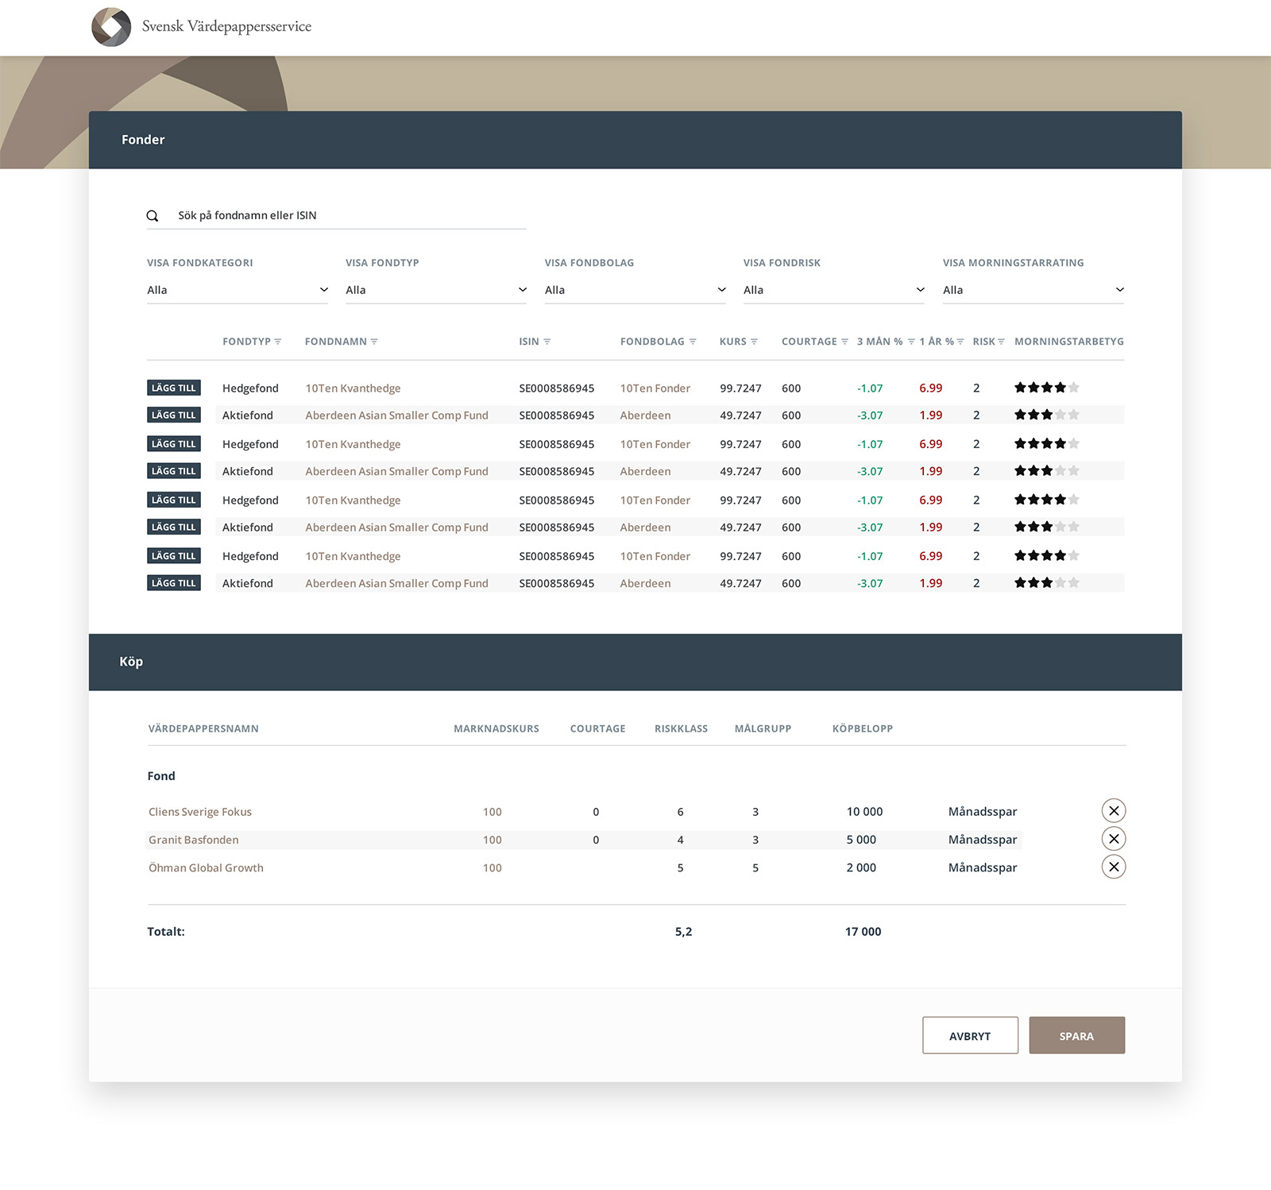Remove Cliens Sverige Fokus with X button
The width and height of the screenshot is (1271, 1190).
point(1114,810)
